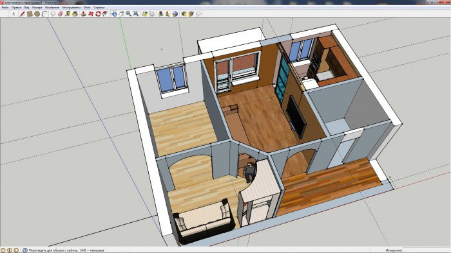Open the Инструменты menu

pos(72,8)
